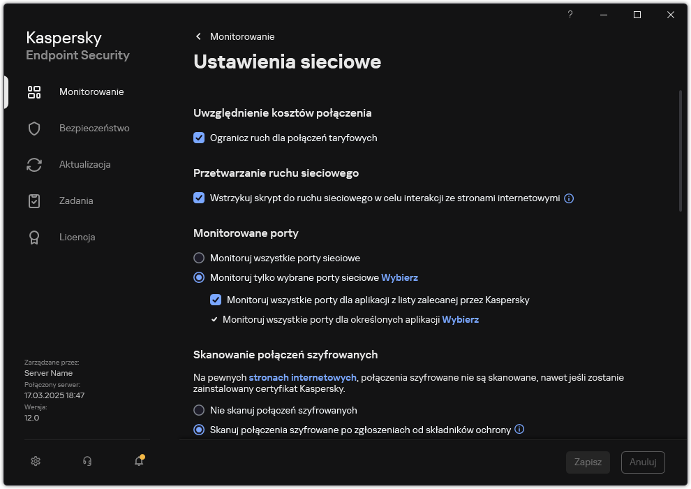Click the Zadania tasks icon
The height and width of the screenshot is (489, 691).
click(34, 200)
